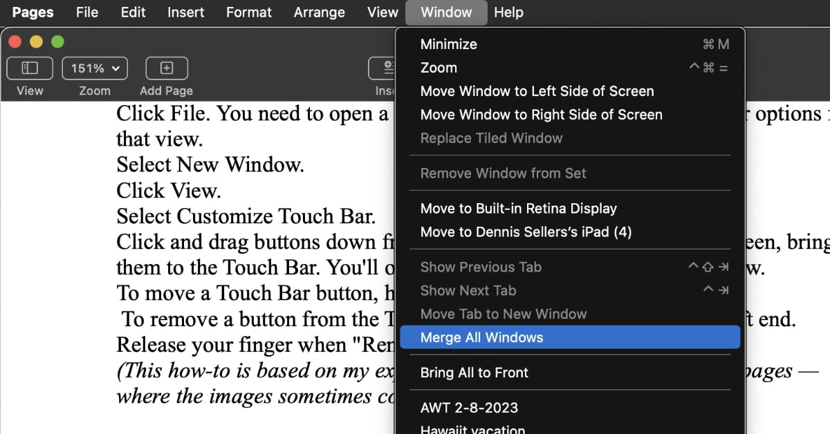Click the View sidebar toolbar icon
The width and height of the screenshot is (830, 434).
pos(29,68)
